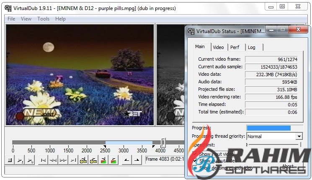312x180 pixels.
Task: Seek to the previous scene change
Action: pyautogui.click(x=103, y=160)
